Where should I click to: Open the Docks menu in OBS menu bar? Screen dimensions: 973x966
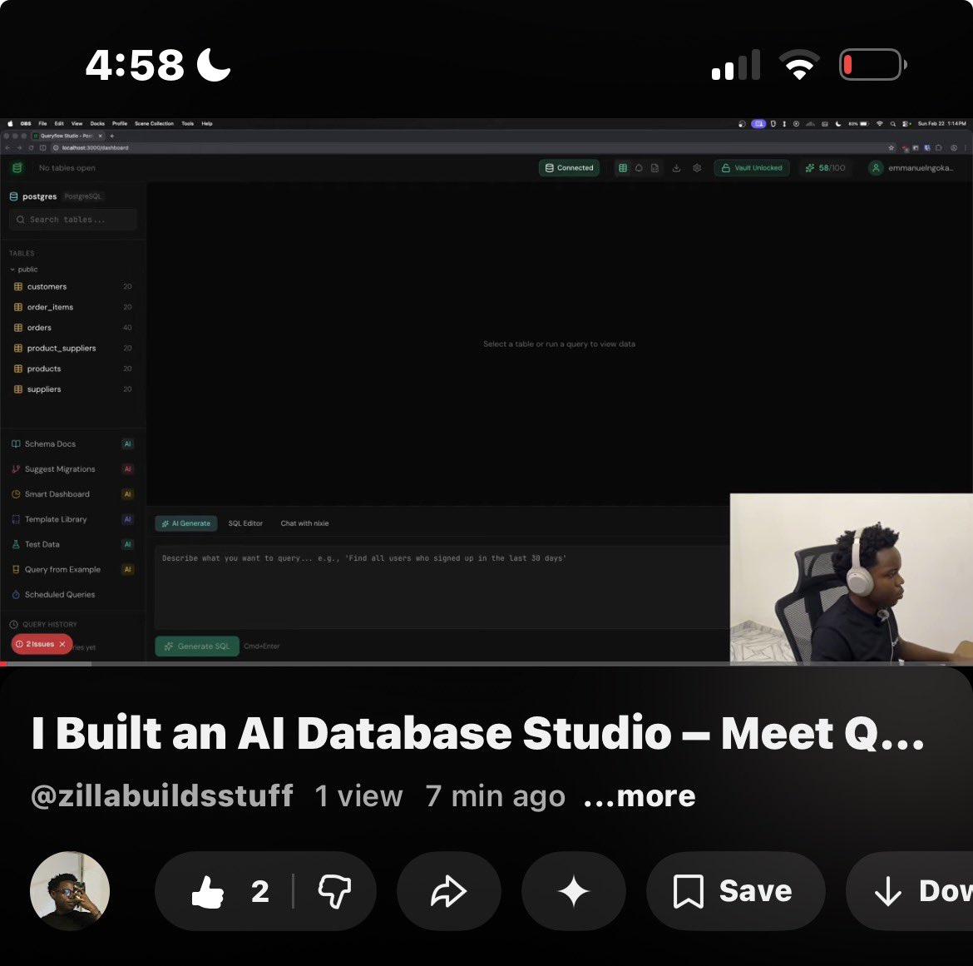coord(97,123)
